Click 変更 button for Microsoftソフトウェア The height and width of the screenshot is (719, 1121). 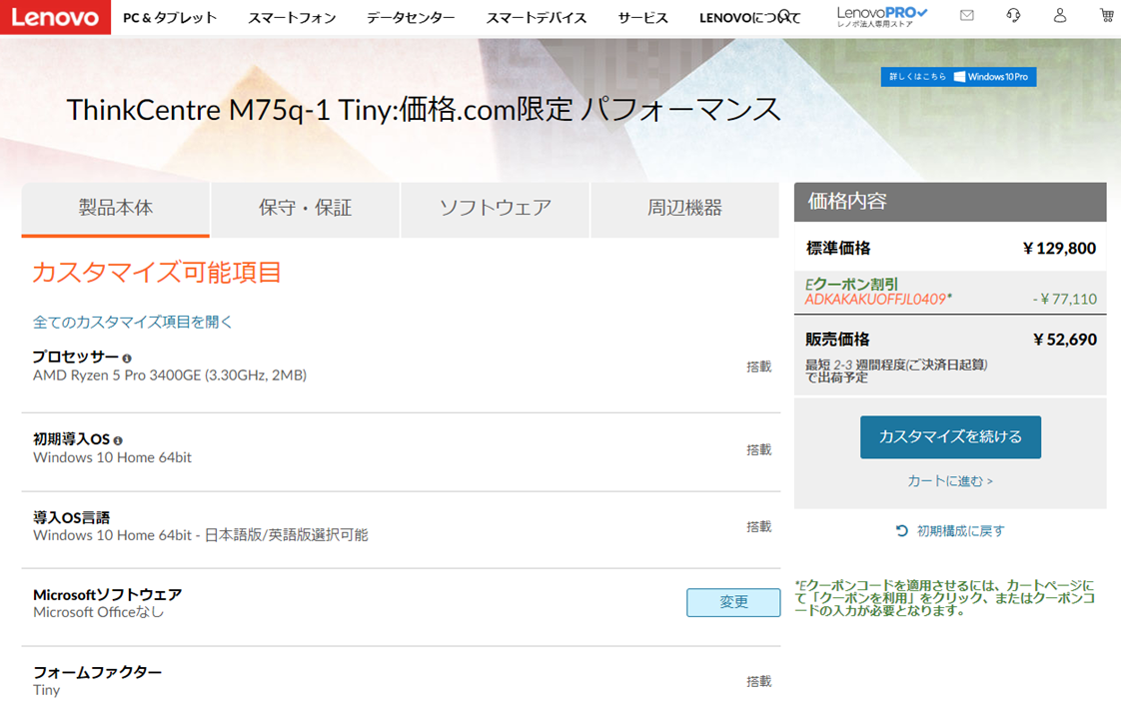733,602
